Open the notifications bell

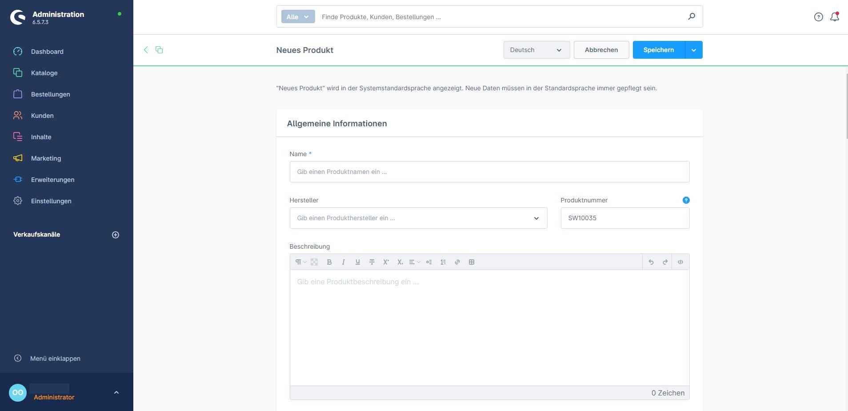(834, 17)
